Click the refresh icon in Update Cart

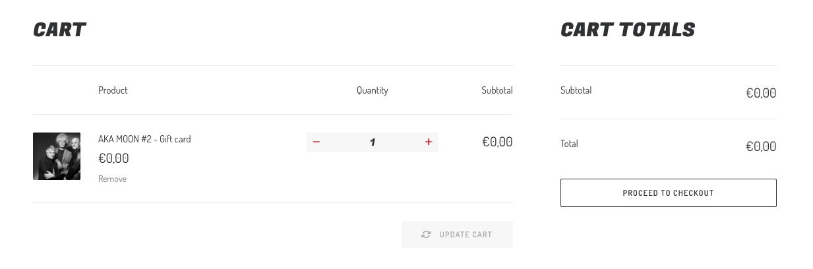pyautogui.click(x=427, y=235)
